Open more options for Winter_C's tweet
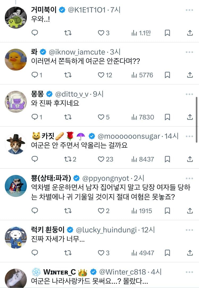Screen dimensions: 199x288 pyautogui.click(x=189, y=272)
